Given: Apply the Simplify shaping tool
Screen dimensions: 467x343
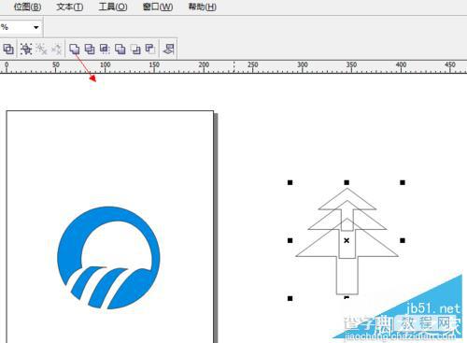Looking at the screenshot, I should (x=120, y=49).
